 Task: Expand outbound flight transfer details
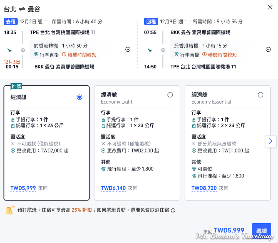tap(128, 49)
